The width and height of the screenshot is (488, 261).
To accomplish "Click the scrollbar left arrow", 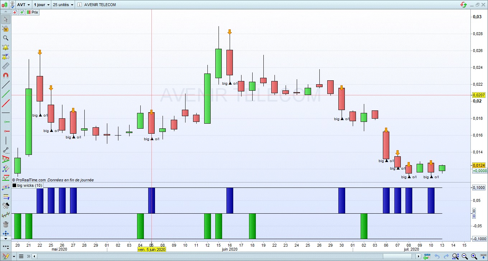I will (x=34, y=256).
